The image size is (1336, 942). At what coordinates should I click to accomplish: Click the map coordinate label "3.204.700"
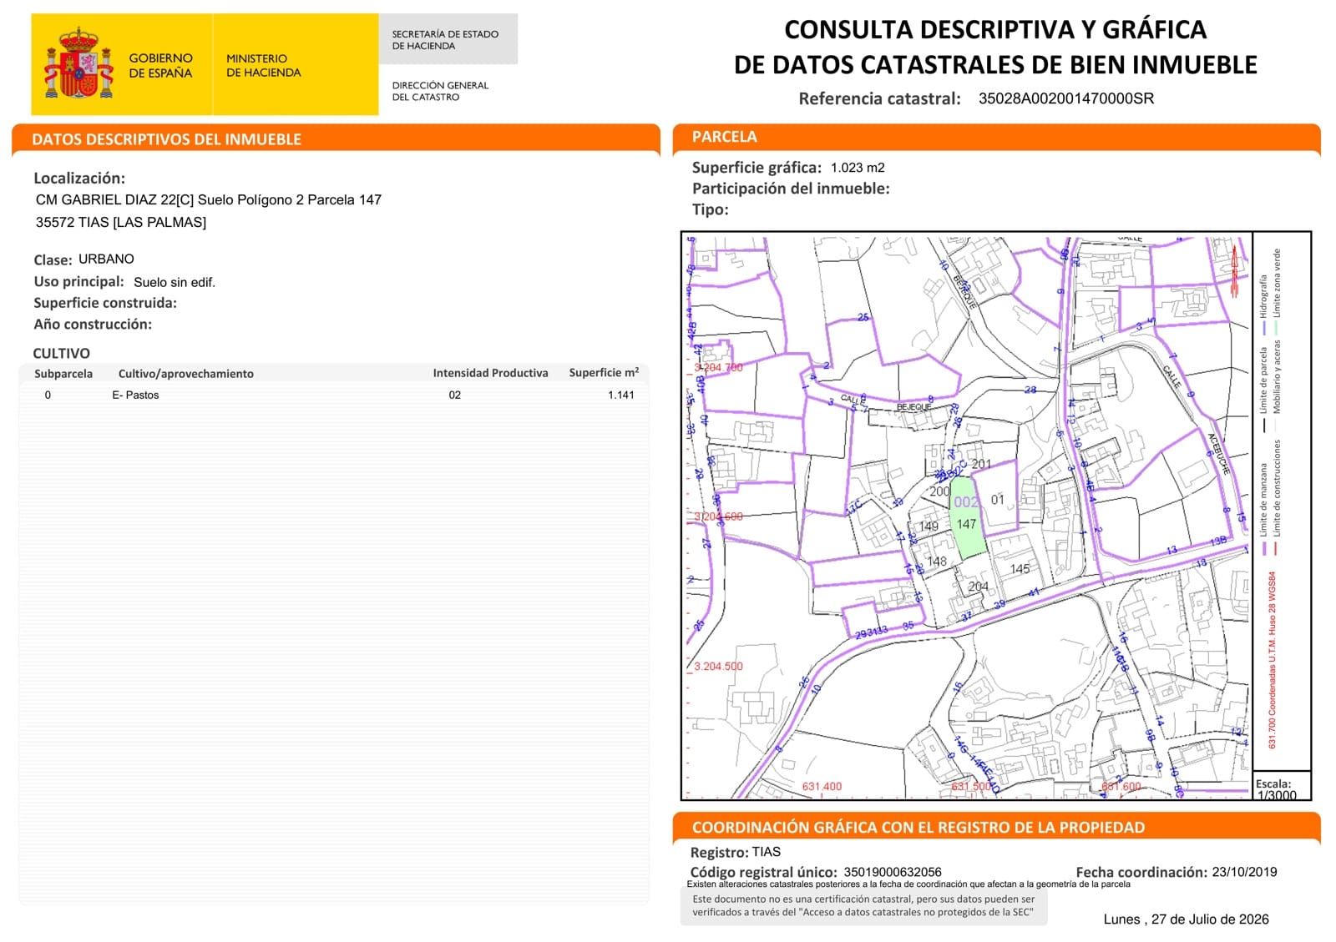click(x=719, y=367)
